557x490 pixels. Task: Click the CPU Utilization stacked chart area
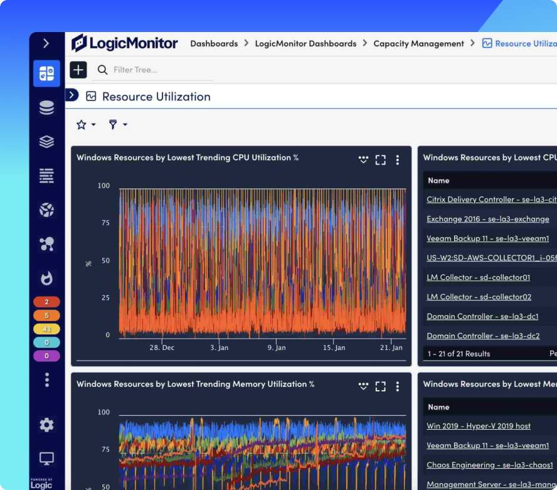(263, 263)
